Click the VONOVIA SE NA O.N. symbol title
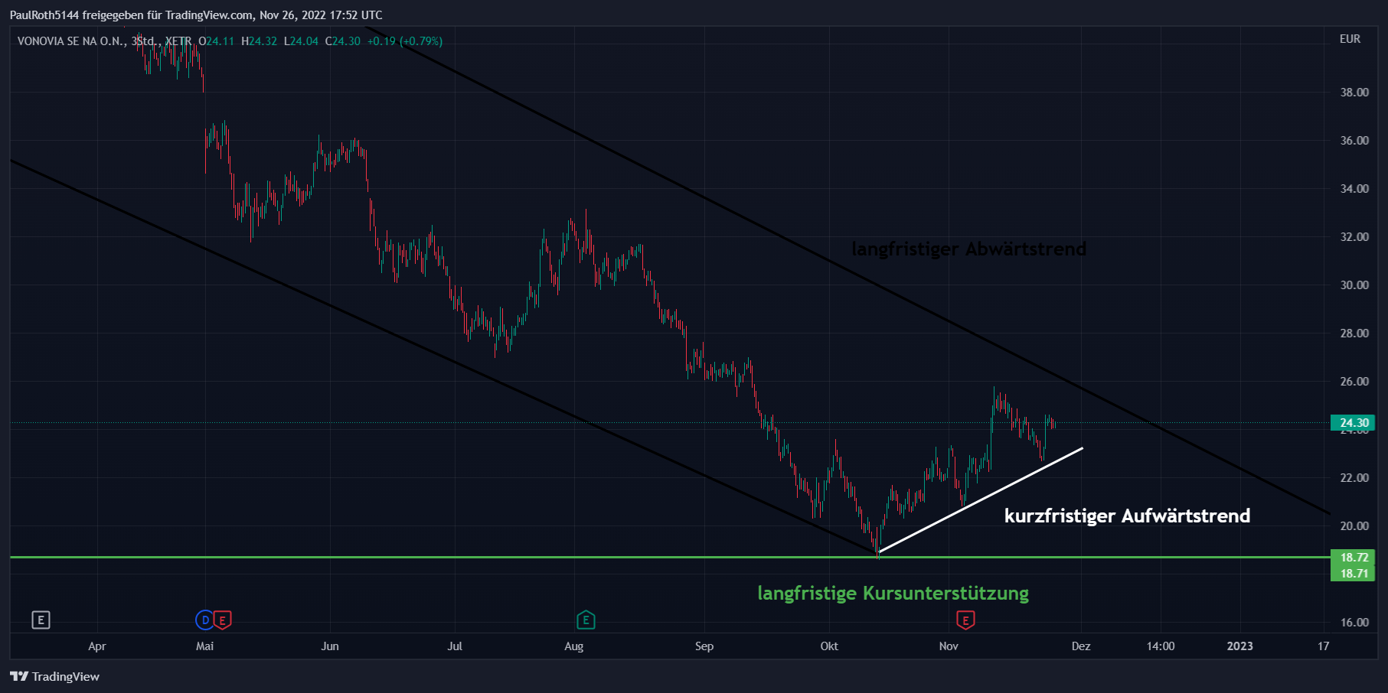1388x693 pixels. [x=72, y=41]
